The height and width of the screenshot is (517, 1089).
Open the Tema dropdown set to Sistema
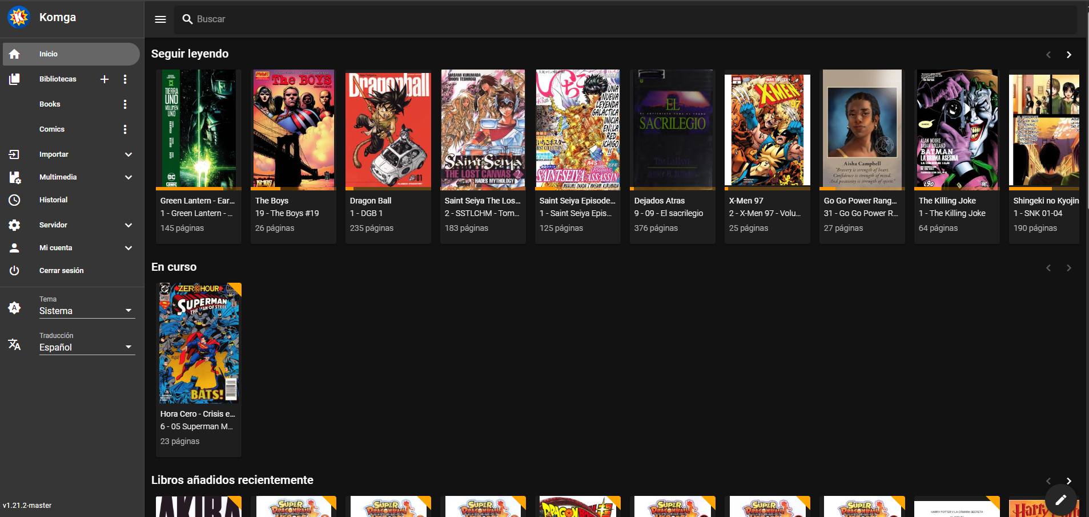86,311
